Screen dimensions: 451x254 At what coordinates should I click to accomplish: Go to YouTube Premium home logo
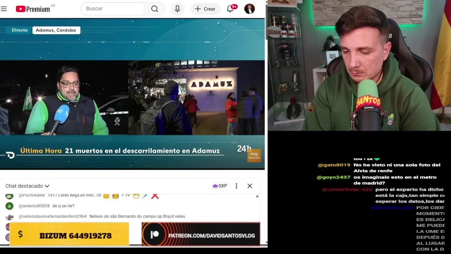pyautogui.click(x=33, y=9)
